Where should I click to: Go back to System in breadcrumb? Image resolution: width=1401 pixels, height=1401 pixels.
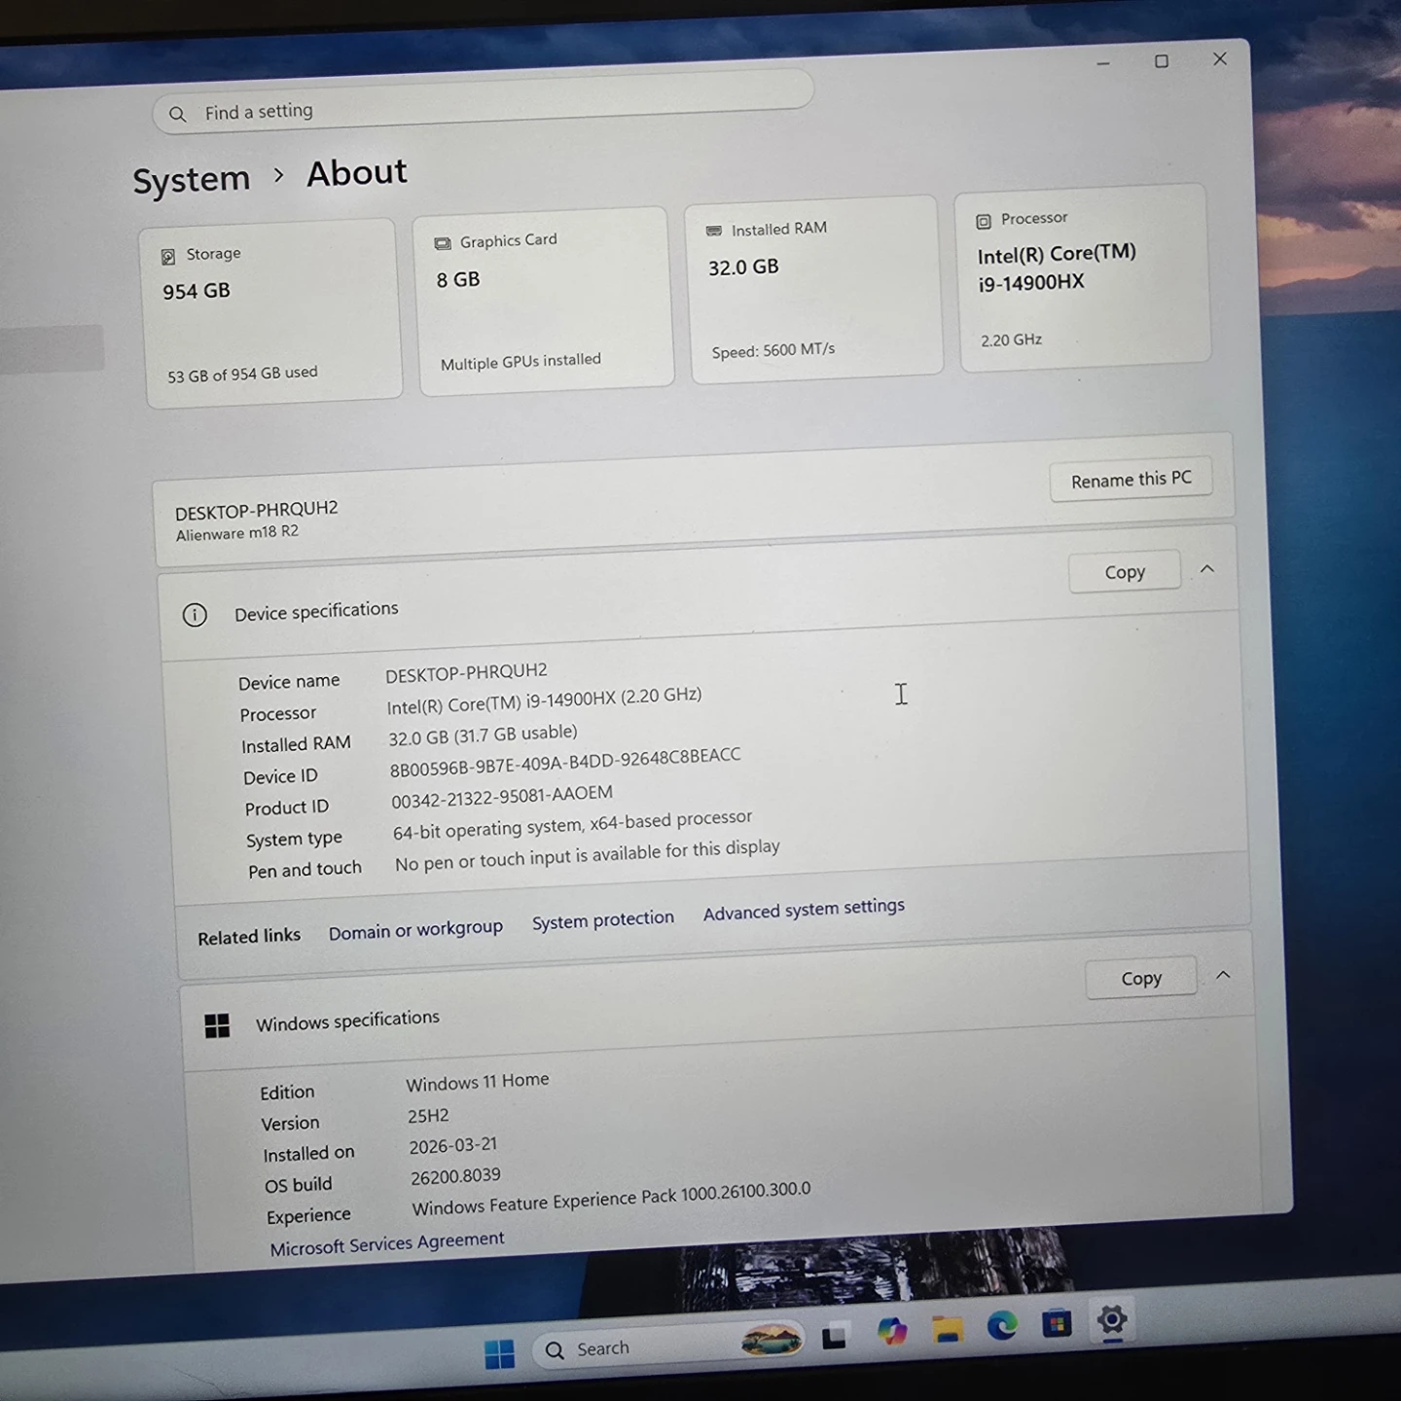[192, 180]
